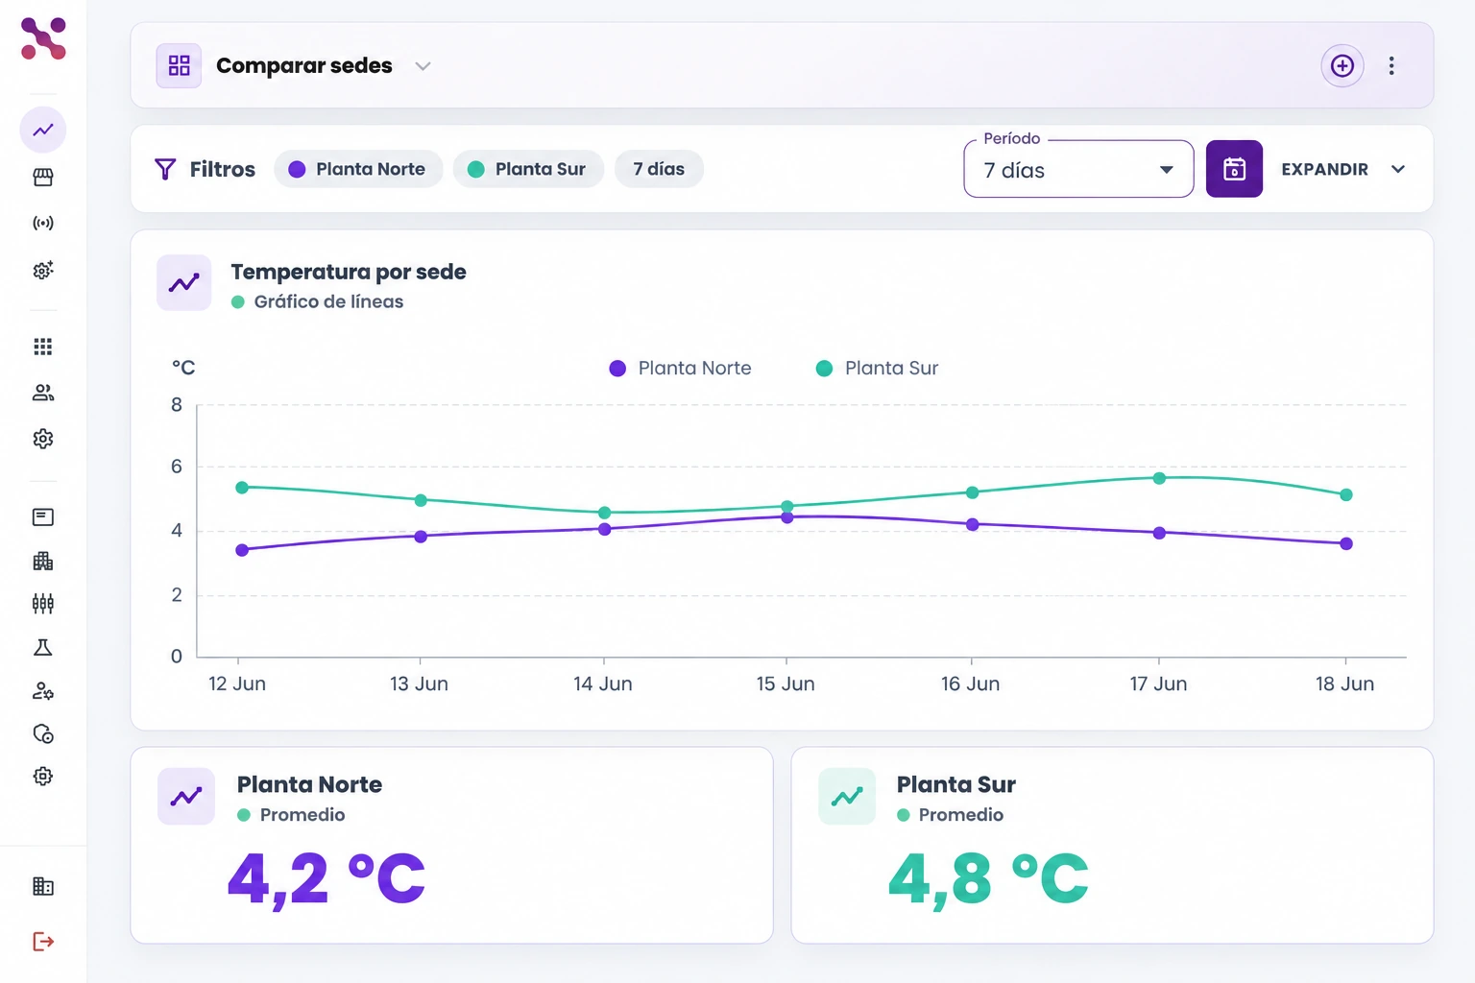
Task: Open the lab flask icon
Action: click(x=43, y=647)
